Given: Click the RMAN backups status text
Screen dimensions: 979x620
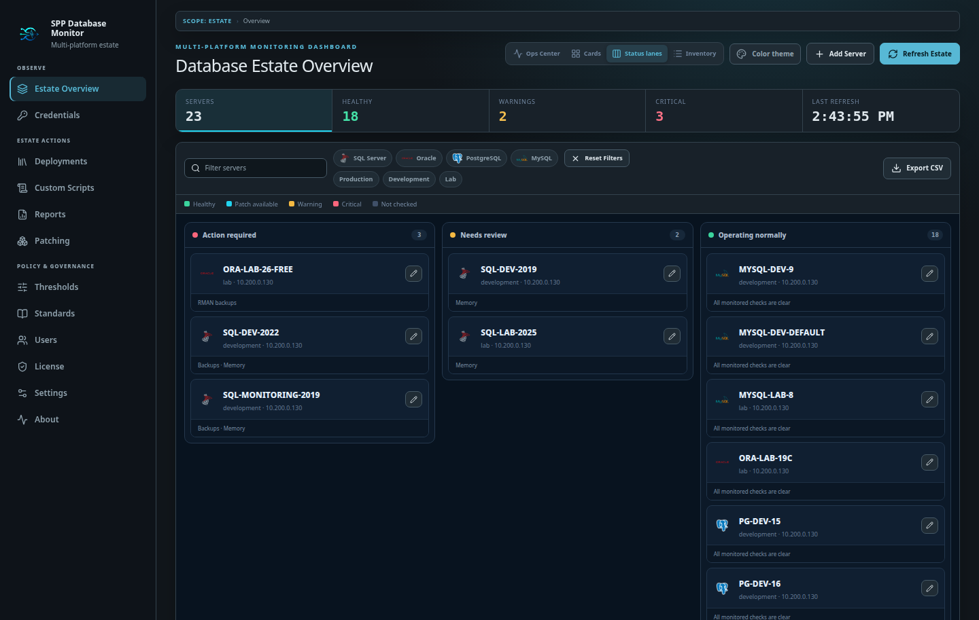Looking at the screenshot, I should [x=217, y=303].
